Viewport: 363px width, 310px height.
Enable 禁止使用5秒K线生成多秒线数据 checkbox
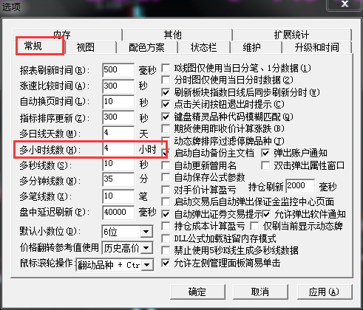(x=166, y=250)
